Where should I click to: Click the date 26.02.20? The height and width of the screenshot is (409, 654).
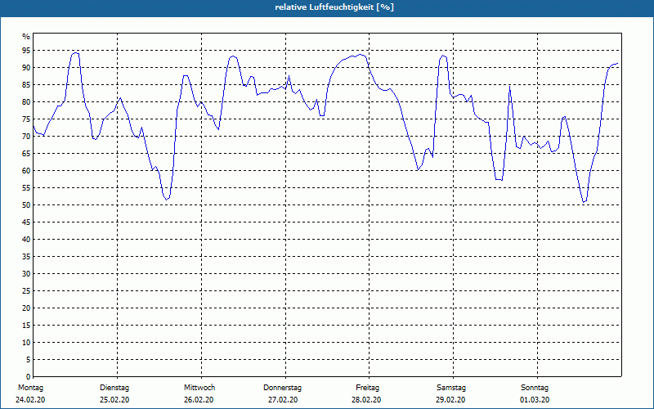tap(199, 400)
